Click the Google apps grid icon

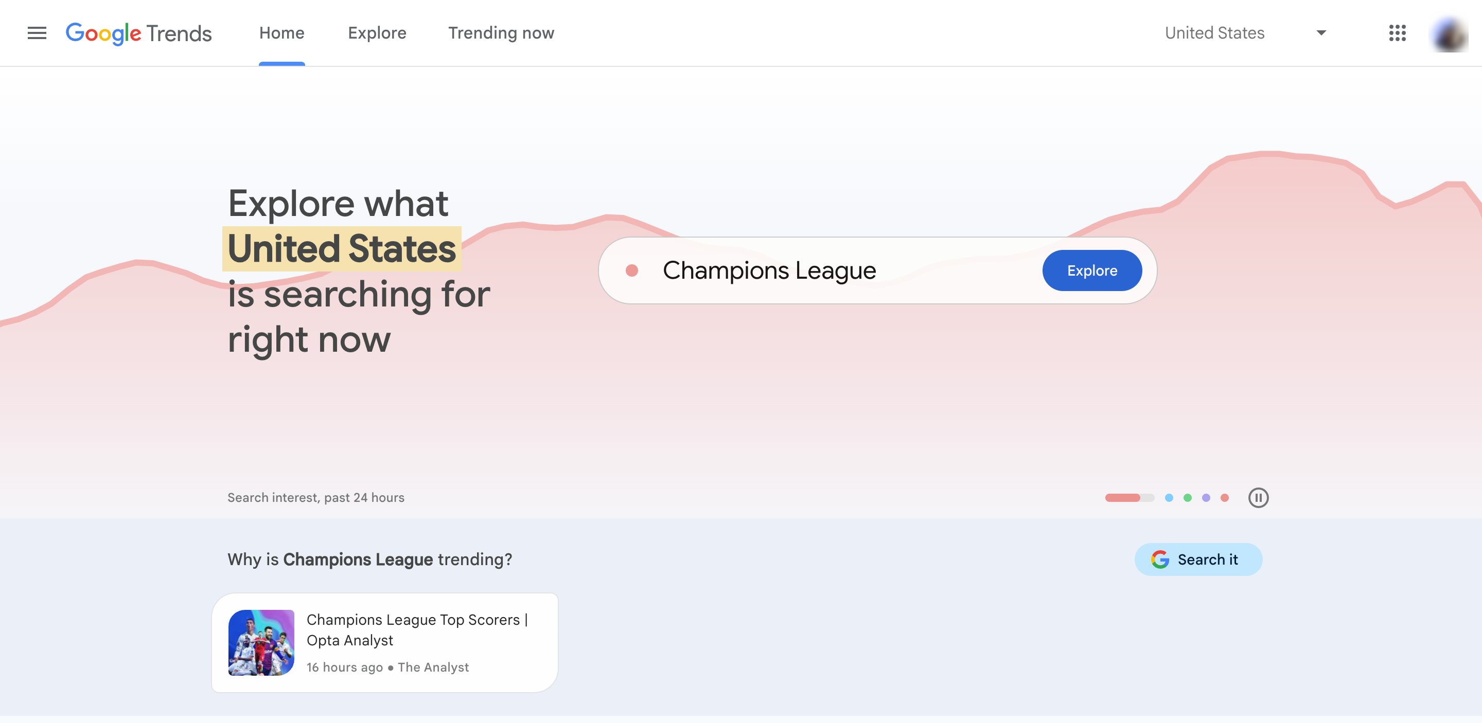click(1398, 33)
